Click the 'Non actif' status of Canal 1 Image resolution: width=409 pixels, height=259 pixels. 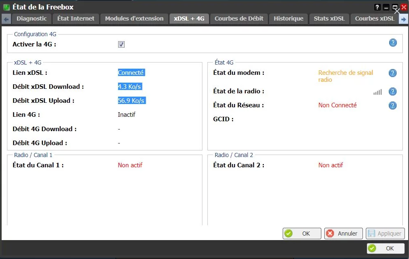click(x=130, y=165)
